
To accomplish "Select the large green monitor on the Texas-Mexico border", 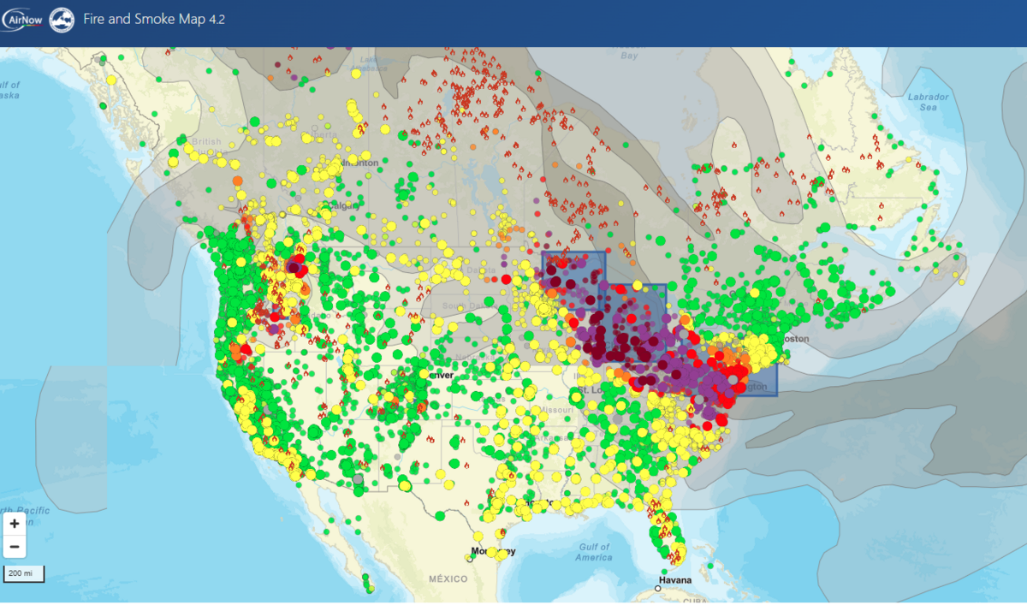I will tap(439, 516).
